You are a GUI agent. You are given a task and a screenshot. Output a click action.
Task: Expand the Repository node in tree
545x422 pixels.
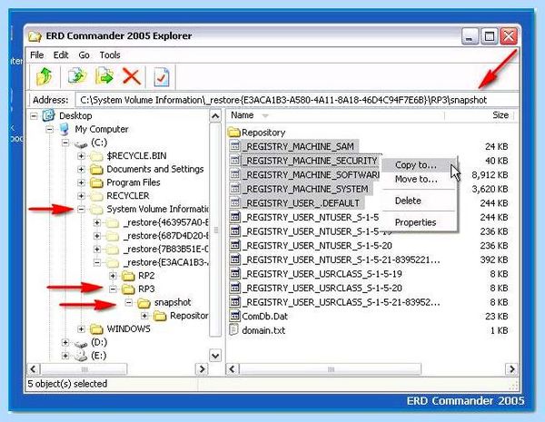tap(145, 316)
